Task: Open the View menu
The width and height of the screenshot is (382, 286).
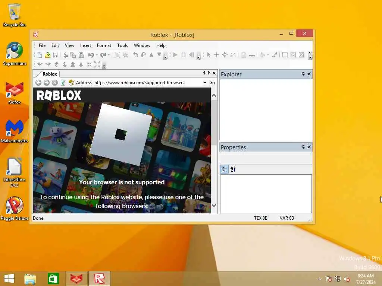Action: 69,45
